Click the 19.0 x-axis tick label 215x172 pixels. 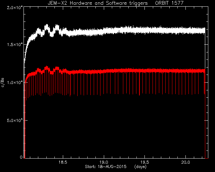104,162
